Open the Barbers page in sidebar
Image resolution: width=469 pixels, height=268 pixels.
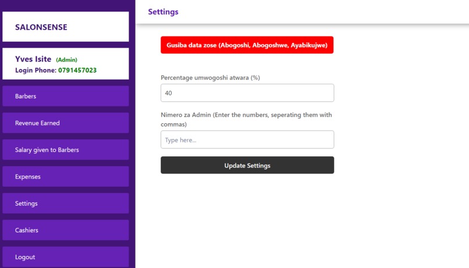(x=66, y=96)
